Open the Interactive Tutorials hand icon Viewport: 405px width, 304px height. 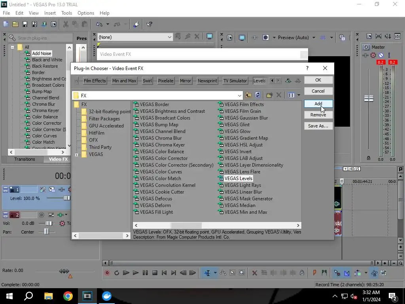(136, 24)
